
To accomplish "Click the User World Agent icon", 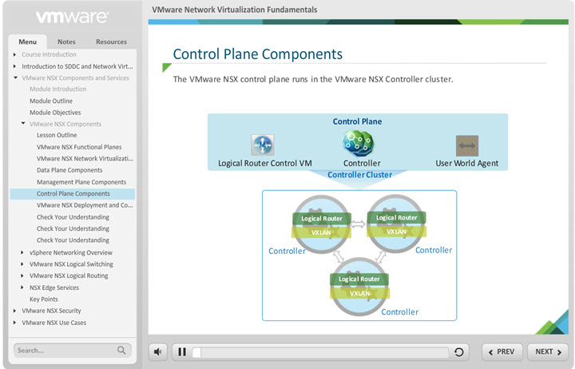I will [x=467, y=145].
